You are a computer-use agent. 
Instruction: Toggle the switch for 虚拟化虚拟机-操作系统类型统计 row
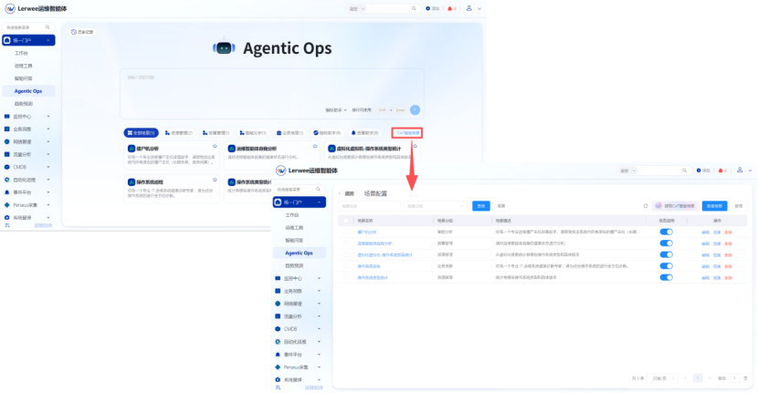(666, 255)
